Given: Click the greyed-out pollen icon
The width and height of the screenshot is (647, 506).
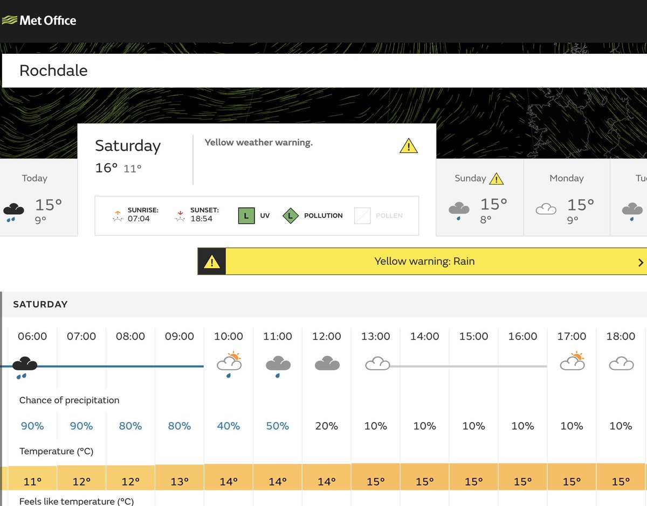Looking at the screenshot, I should pos(362,216).
